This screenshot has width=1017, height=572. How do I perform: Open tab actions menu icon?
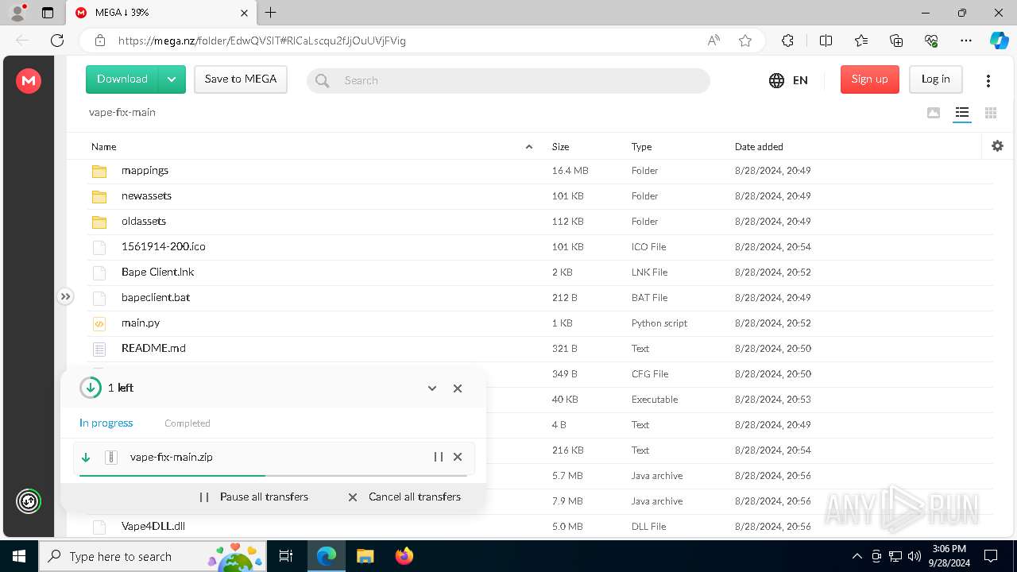tap(48, 13)
